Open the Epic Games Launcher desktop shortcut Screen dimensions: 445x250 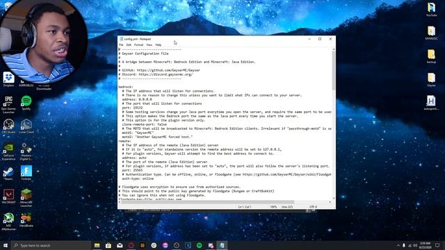[x=8, y=104]
